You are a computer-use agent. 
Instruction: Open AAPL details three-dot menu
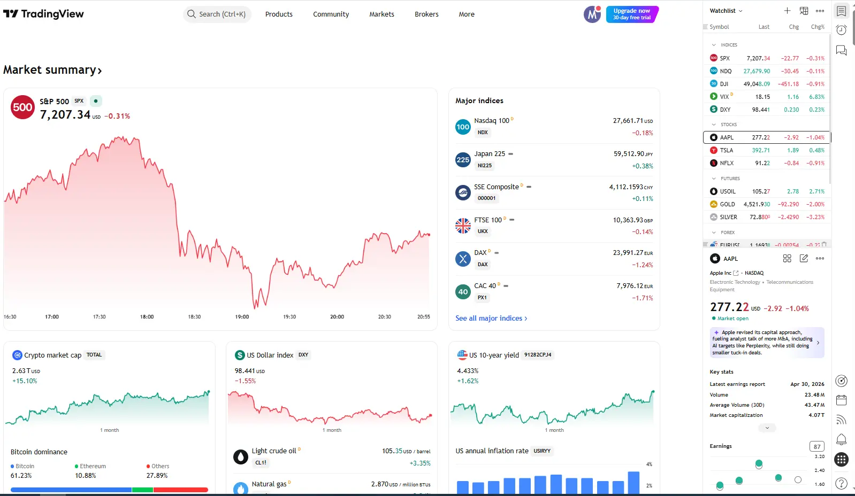(820, 259)
